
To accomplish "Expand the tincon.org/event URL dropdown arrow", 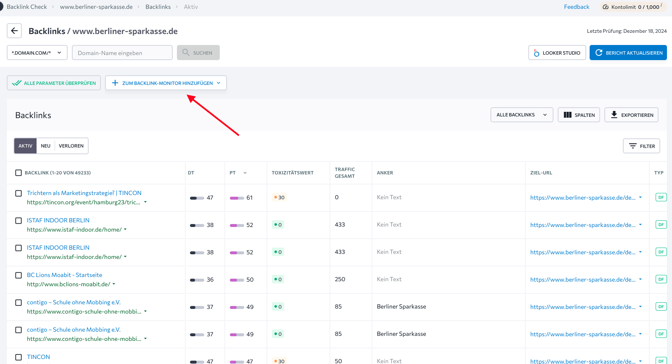I will 145,202.
